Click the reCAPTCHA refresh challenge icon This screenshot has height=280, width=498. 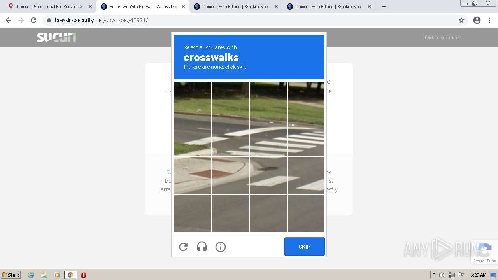[183, 247]
